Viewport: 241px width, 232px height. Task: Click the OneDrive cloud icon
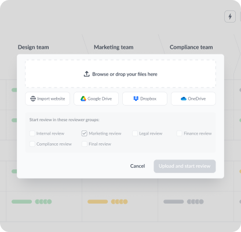(x=184, y=99)
